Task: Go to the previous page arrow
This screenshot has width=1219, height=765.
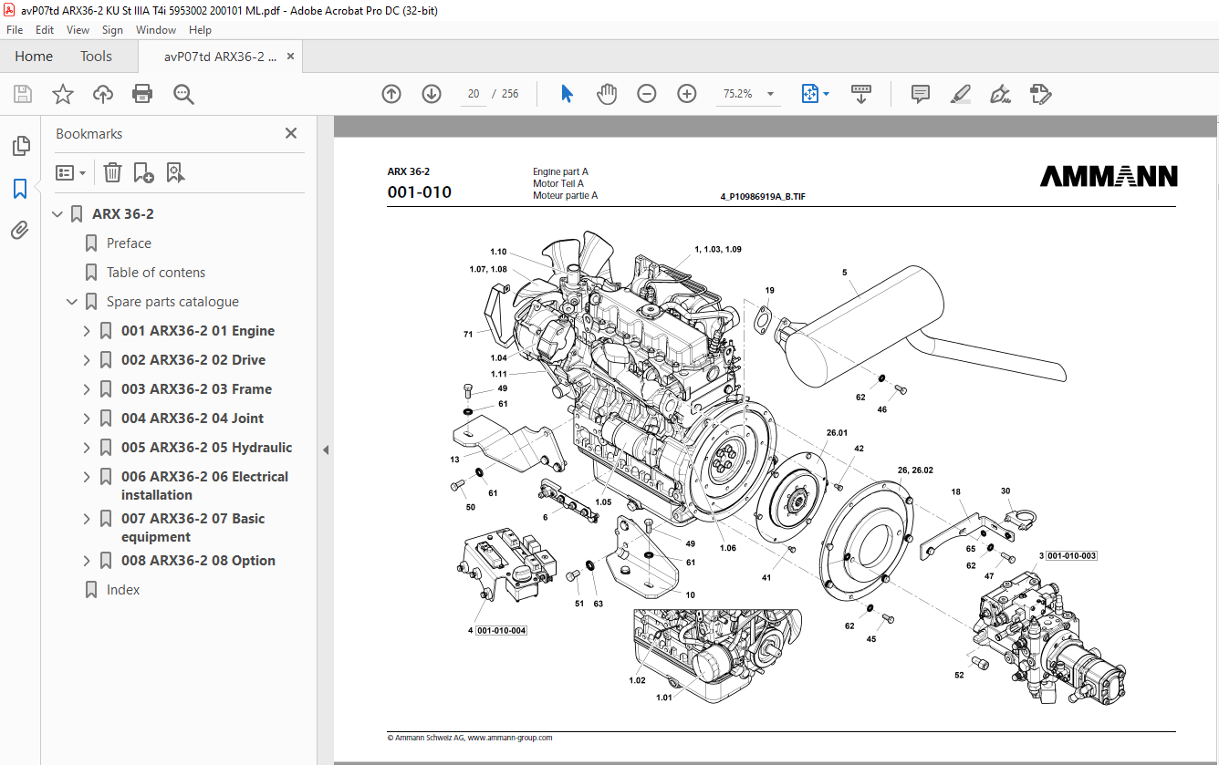Action: 391,94
